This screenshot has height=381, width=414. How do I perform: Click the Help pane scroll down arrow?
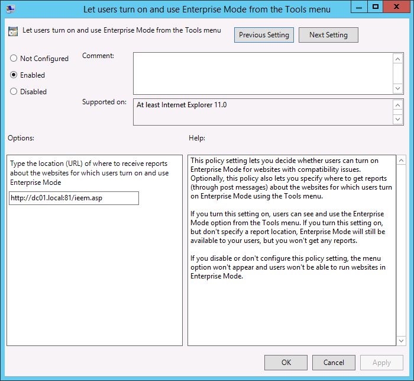pyautogui.click(x=401, y=340)
